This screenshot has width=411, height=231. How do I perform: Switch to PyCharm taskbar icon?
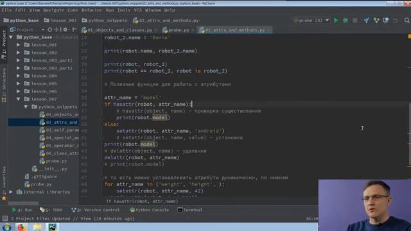pos(52,227)
